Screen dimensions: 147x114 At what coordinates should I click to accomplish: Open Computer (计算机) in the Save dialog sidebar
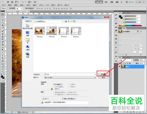28,48
